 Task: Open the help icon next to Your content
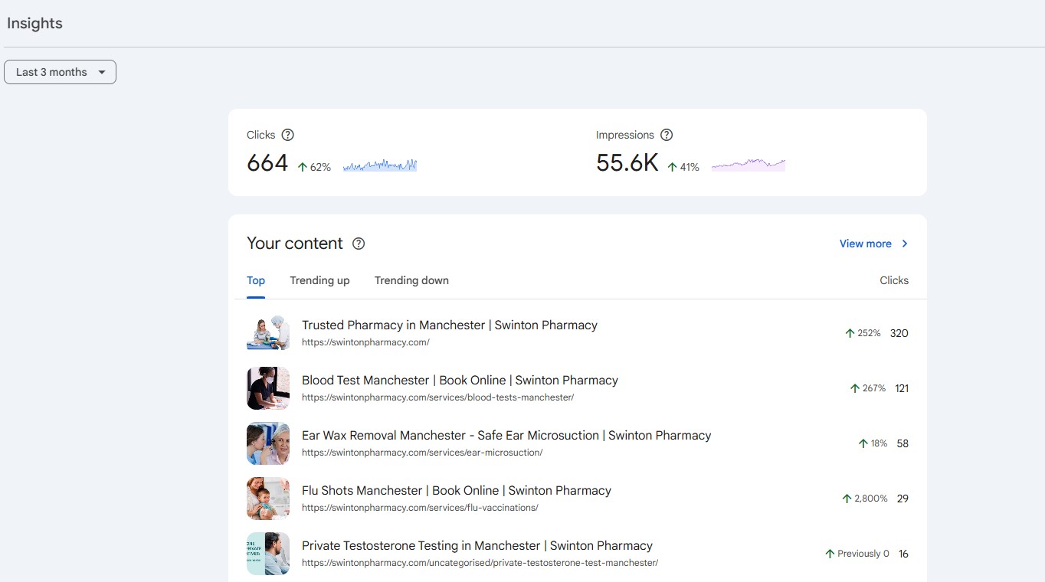[359, 244]
